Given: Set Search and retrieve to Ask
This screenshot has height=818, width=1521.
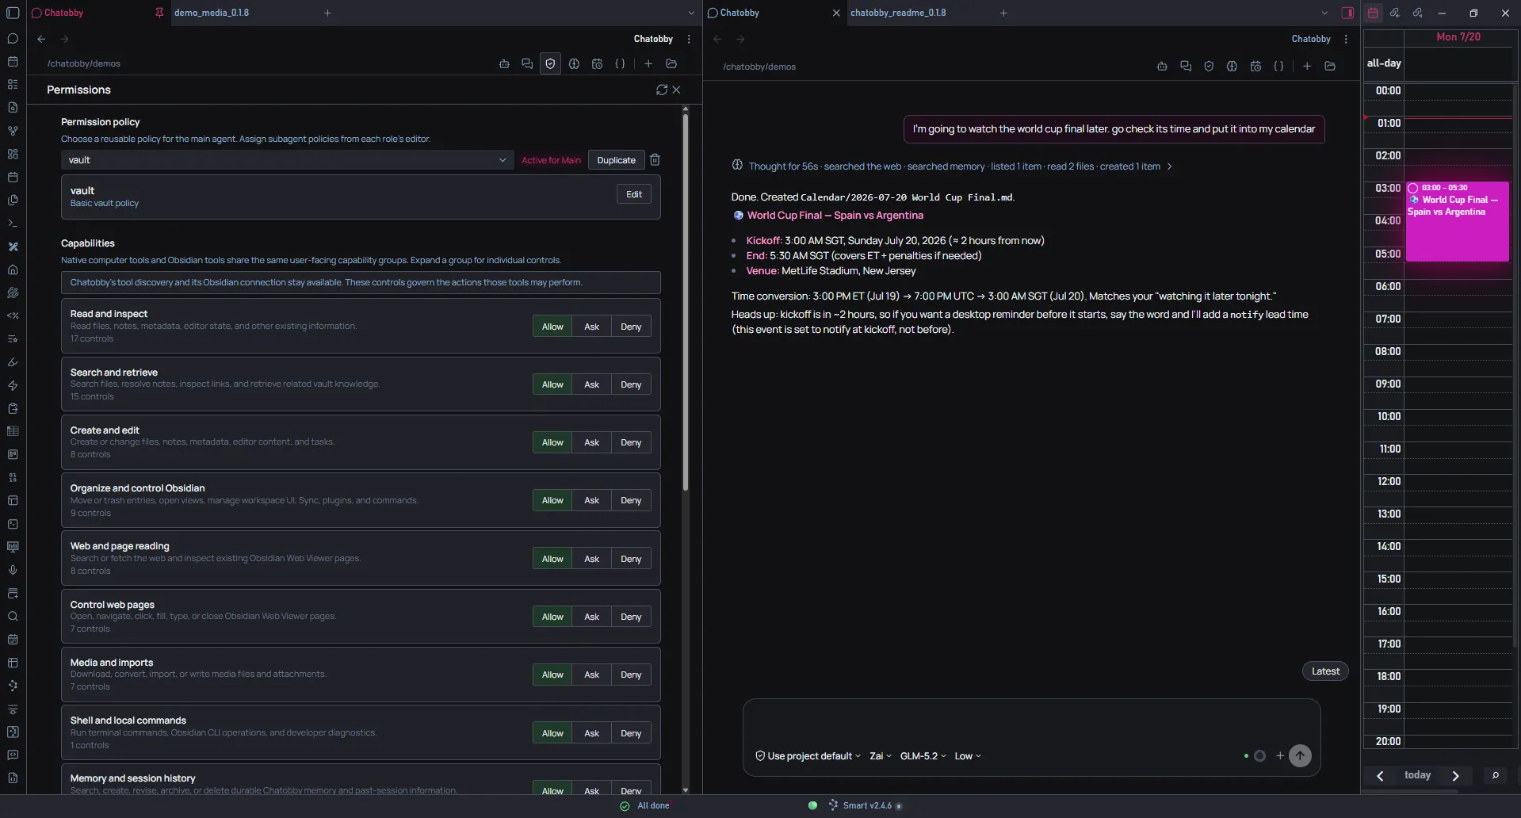Looking at the screenshot, I should coord(591,384).
